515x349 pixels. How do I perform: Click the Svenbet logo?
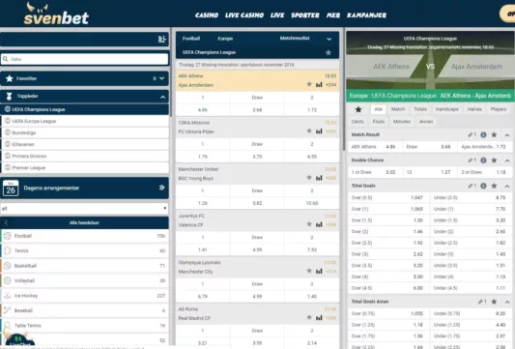tap(56, 14)
